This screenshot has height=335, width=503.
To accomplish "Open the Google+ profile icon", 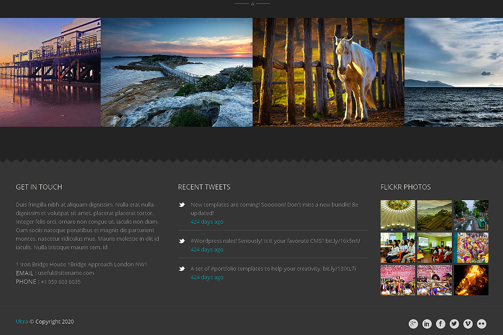I will (x=413, y=324).
